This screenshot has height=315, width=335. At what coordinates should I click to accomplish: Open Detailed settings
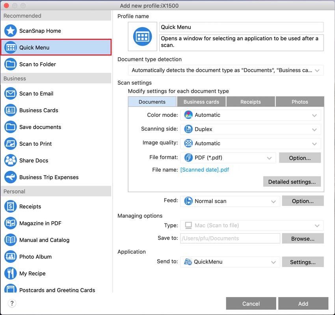tap(292, 182)
